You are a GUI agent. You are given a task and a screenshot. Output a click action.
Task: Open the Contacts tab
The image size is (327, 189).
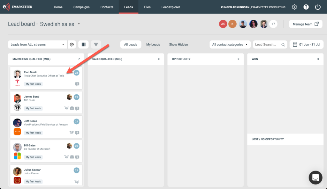(x=107, y=7)
